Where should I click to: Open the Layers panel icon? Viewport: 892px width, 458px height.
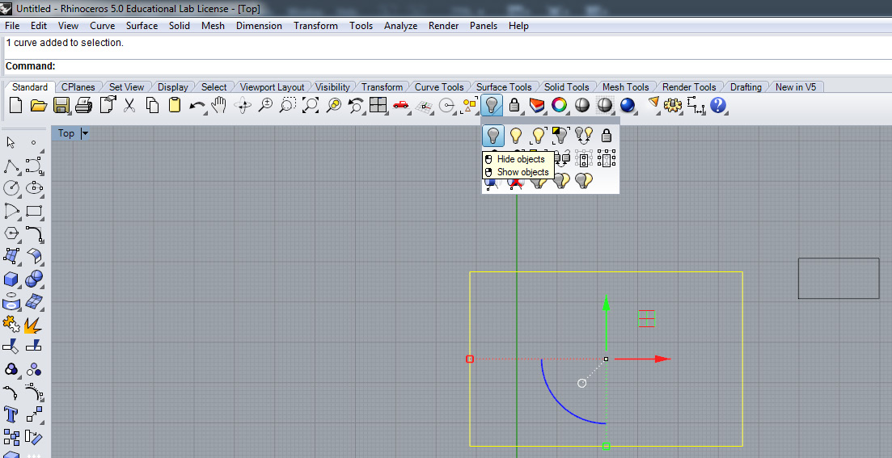tap(536, 105)
